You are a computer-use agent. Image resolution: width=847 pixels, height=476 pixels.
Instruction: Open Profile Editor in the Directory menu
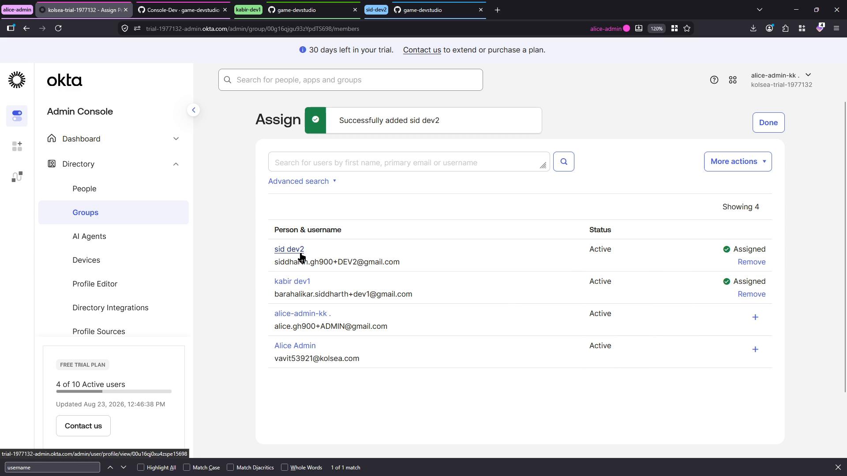point(95,284)
